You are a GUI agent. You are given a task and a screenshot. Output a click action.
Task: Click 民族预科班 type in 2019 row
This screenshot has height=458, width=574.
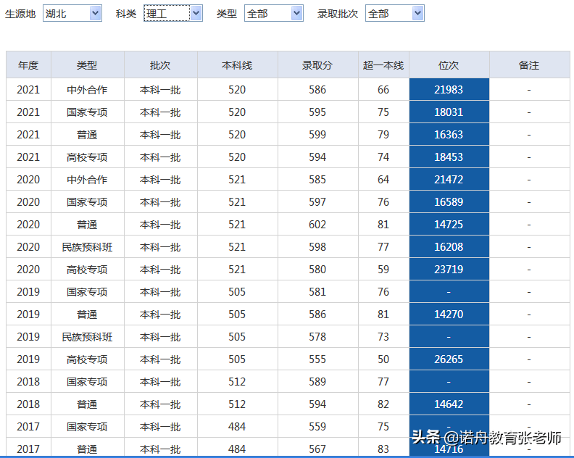click(87, 336)
